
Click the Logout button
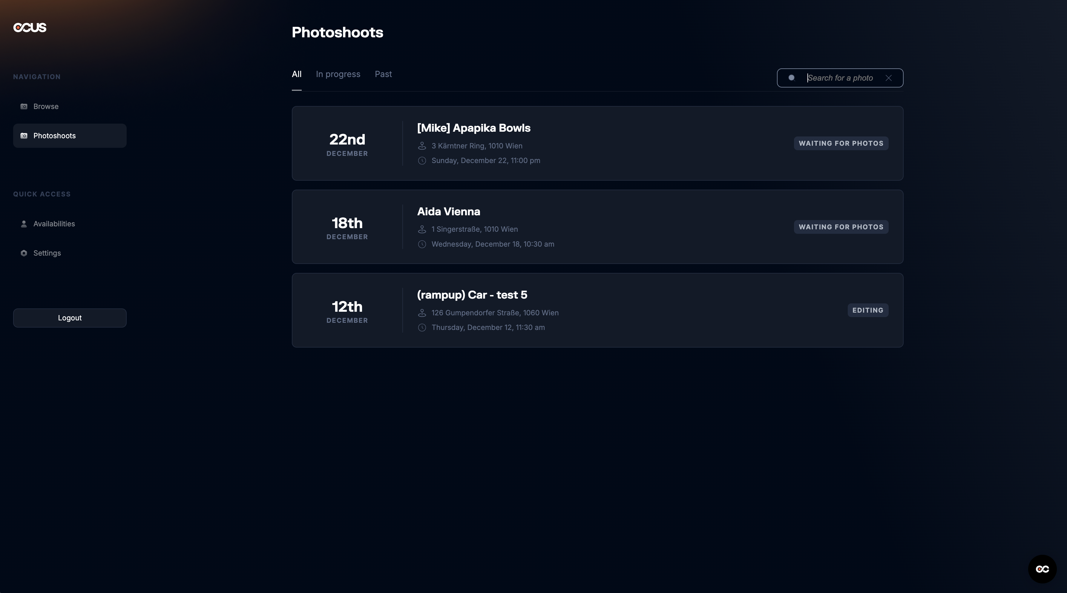click(x=69, y=318)
